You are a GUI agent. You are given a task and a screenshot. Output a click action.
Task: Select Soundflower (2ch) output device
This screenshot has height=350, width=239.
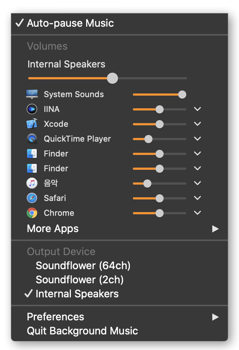pos(119,280)
